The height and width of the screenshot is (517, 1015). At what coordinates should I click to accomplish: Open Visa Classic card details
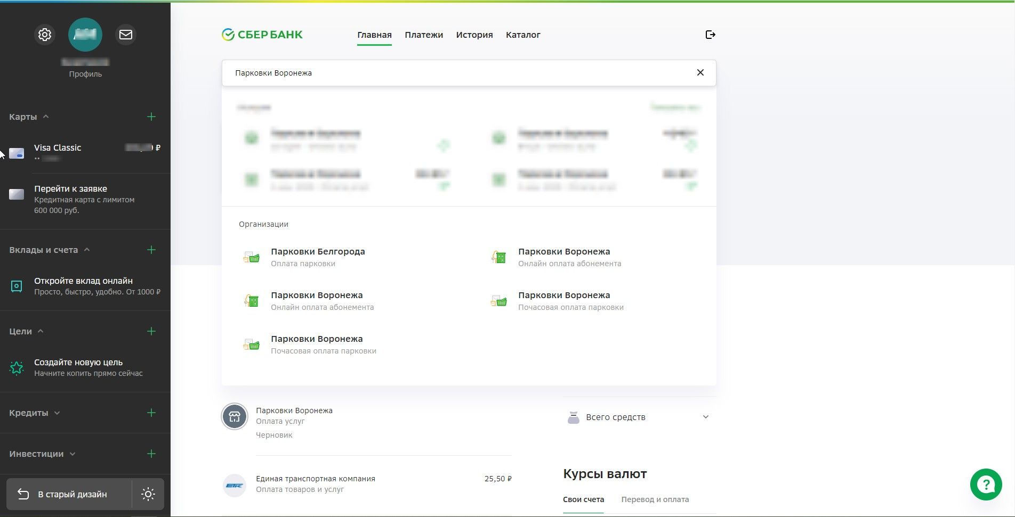pyautogui.click(x=85, y=153)
